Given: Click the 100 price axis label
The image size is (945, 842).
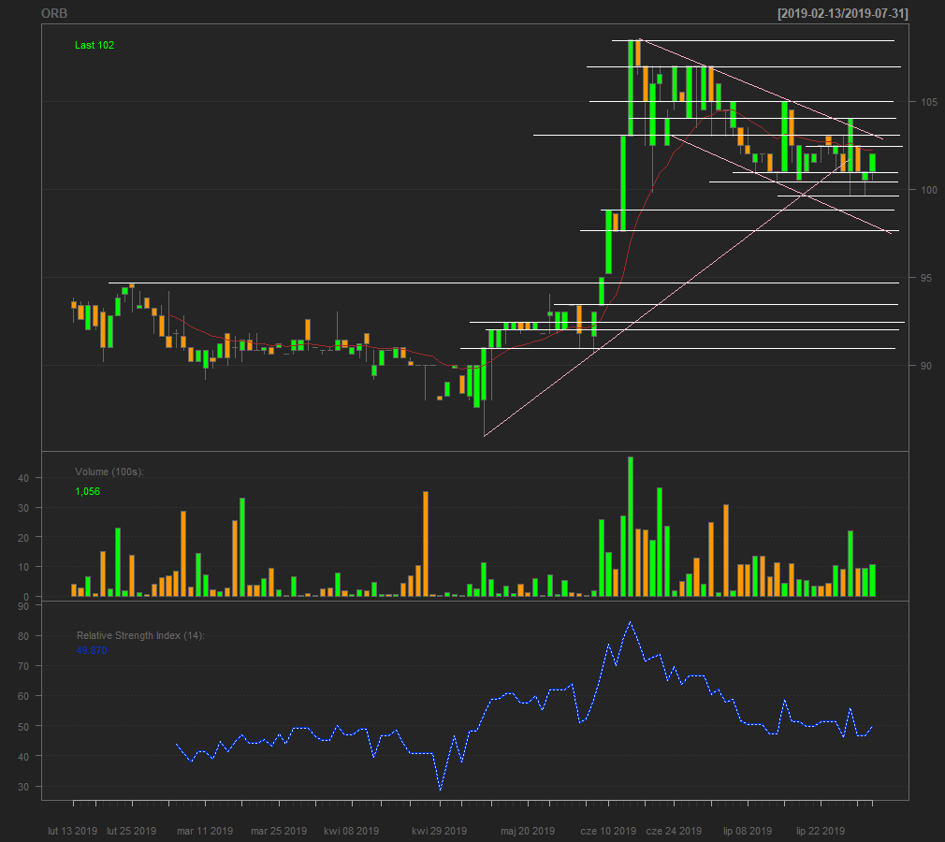Looking at the screenshot, I should (929, 190).
